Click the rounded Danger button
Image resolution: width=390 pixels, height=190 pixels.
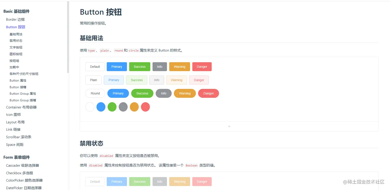[x=209, y=93]
